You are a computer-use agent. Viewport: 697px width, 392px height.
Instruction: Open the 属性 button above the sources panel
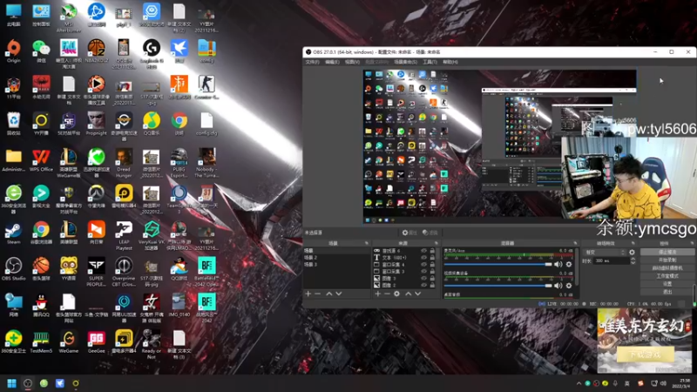409,233
